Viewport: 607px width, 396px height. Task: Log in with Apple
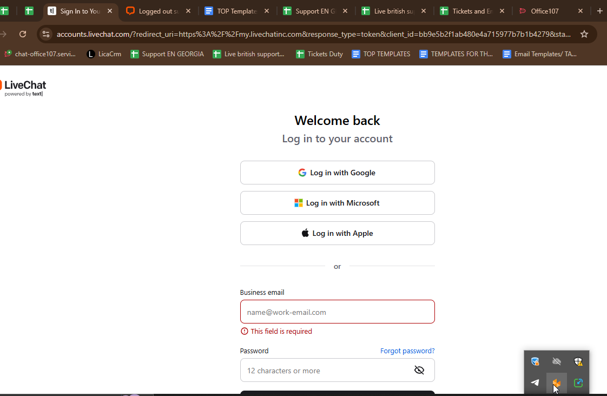click(337, 233)
